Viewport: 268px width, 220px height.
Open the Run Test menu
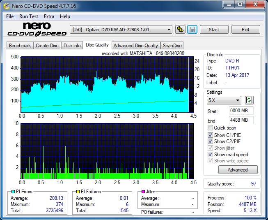[29, 16]
